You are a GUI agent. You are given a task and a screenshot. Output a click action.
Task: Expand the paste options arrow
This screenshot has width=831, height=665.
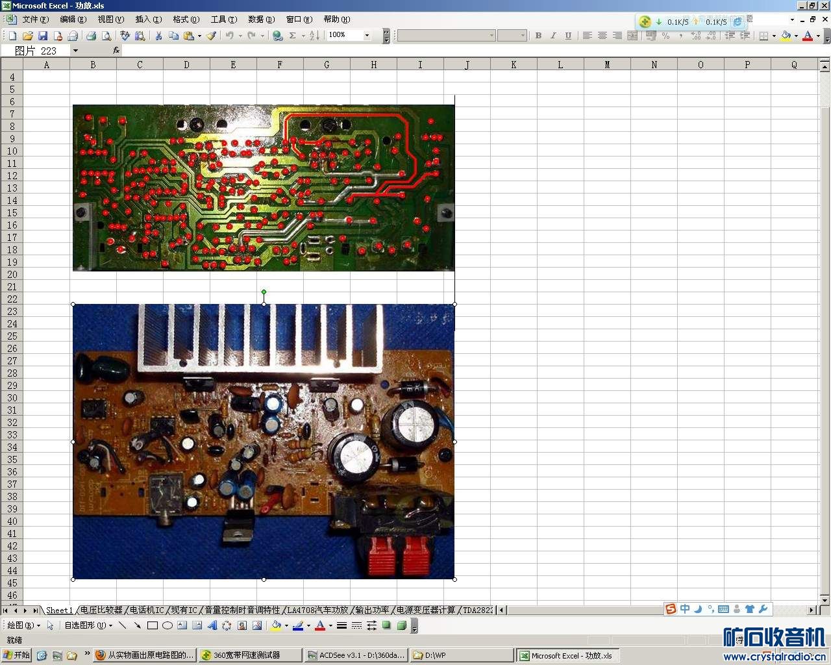[x=199, y=36]
